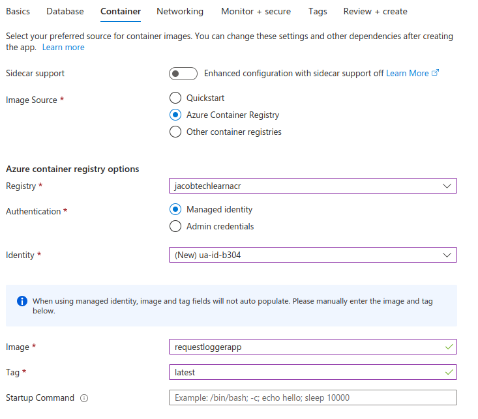Open the Database tab

pos(65,11)
